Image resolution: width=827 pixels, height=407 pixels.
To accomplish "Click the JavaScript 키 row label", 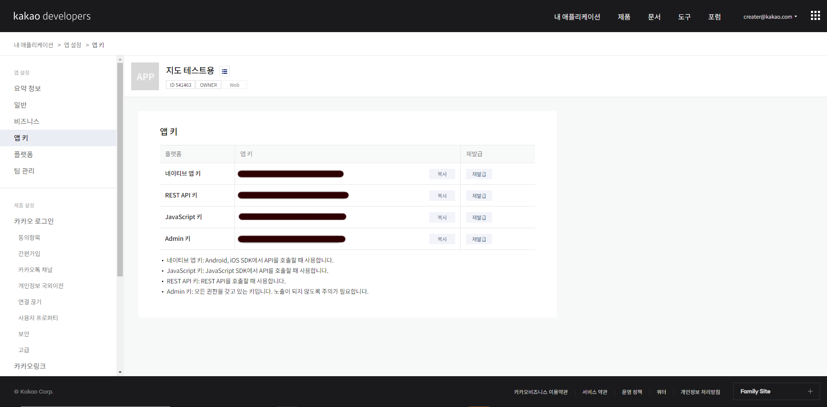I will [x=183, y=217].
